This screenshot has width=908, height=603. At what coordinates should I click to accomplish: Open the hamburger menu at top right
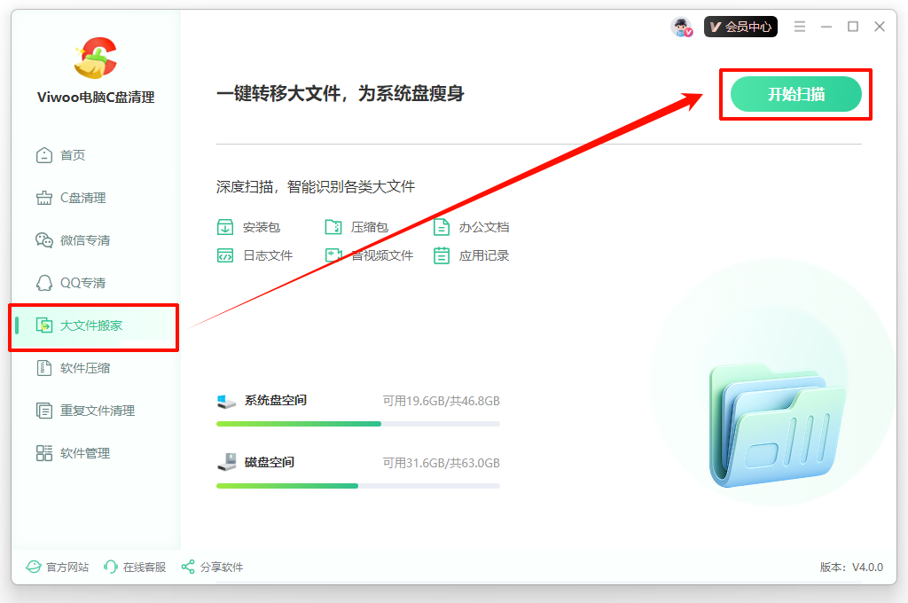tap(799, 27)
